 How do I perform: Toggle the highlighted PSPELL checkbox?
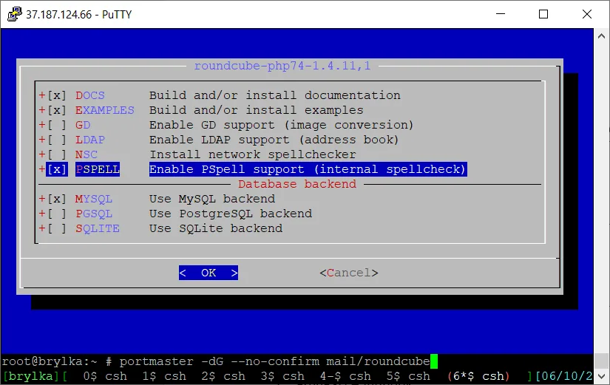[x=57, y=169]
